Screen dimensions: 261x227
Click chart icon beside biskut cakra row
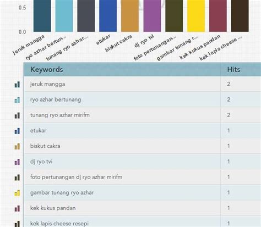(x=17, y=147)
